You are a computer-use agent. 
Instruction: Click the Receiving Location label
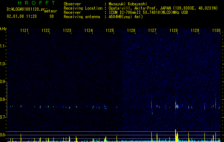(83, 8)
